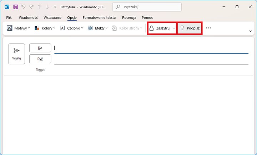Expand ribbon display options chevron
Image resolution: width=257 pixels, height=155 pixels.
pos(251,31)
